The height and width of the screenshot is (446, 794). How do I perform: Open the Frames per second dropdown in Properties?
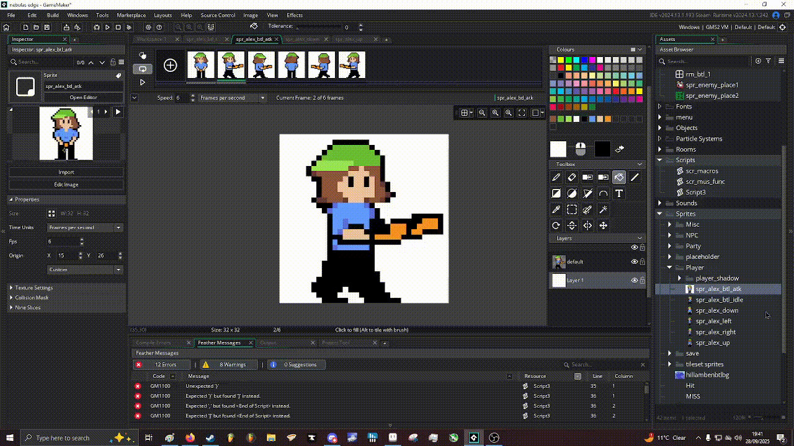85,227
